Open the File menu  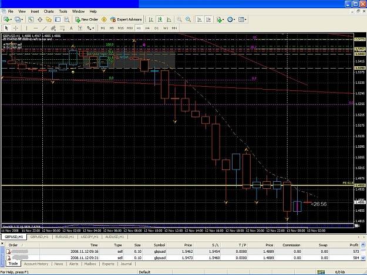(11, 12)
